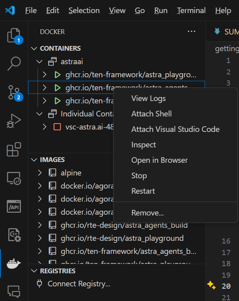Click plug icon beside Connect Registry
The width and height of the screenshot is (239, 301).
coord(39,284)
